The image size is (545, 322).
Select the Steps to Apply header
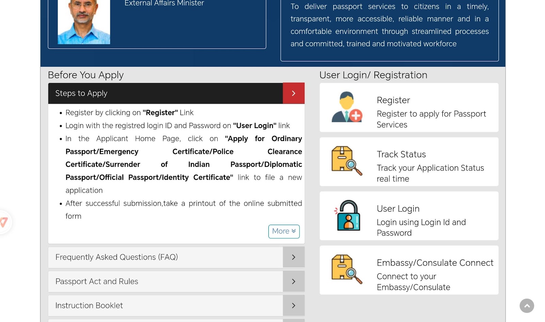point(165,93)
